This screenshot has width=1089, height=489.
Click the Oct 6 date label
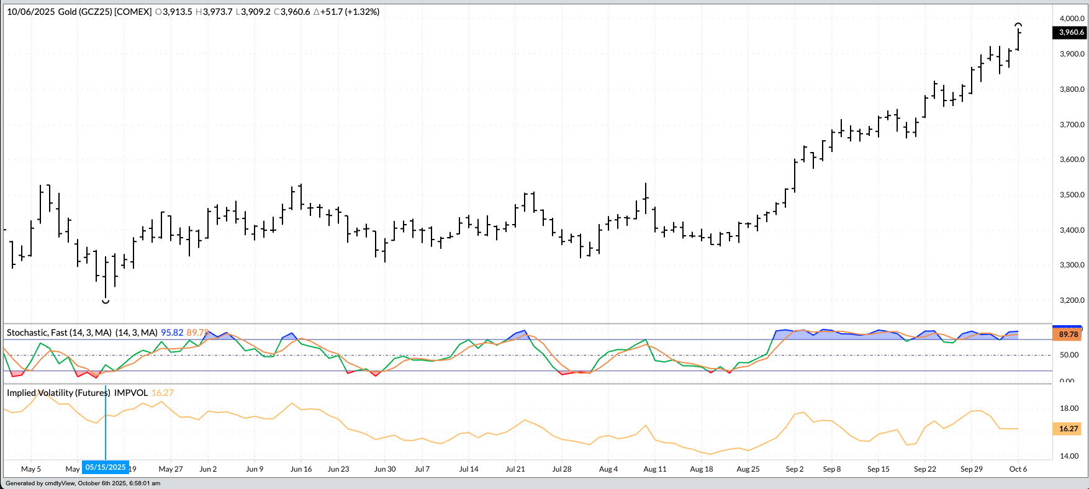[1018, 469]
